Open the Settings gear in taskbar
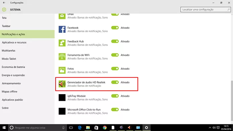This screenshot has height=131, width=233. tap(147, 128)
